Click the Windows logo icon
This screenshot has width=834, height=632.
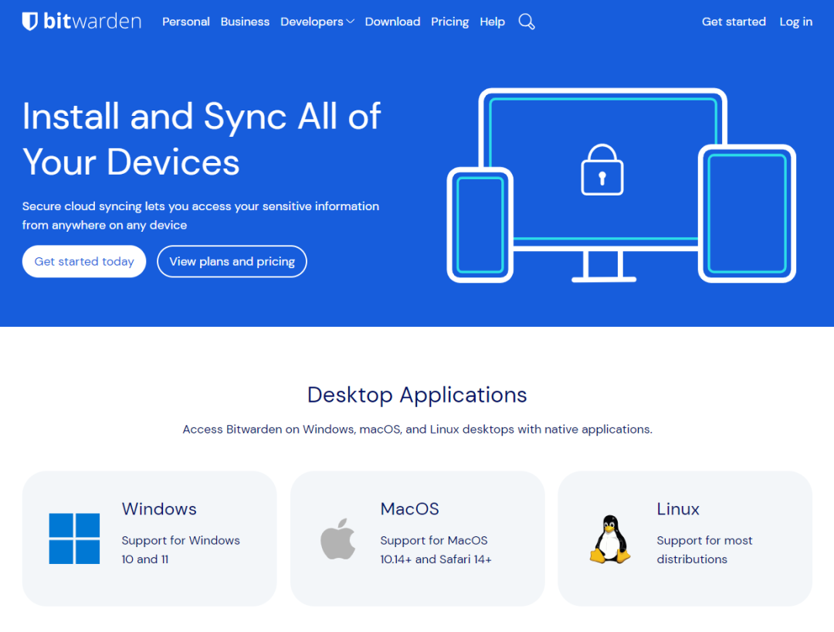(x=74, y=539)
